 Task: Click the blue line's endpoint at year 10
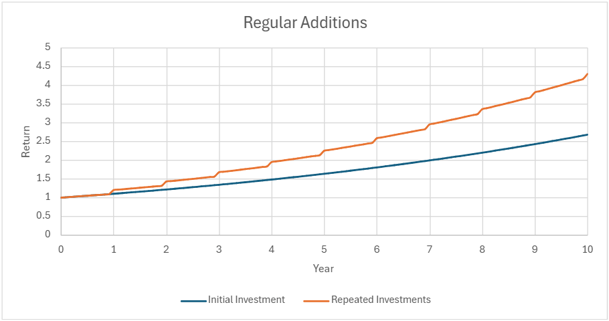click(x=587, y=134)
